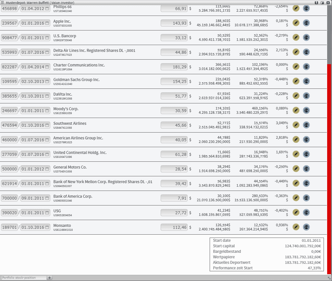Add a new tab with the plus button

click(50, 278)
